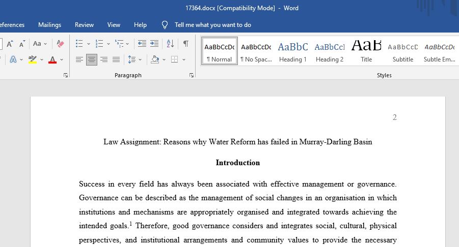Apply the Subtitle style
Viewport: 459px width, 247px height.
403,51
